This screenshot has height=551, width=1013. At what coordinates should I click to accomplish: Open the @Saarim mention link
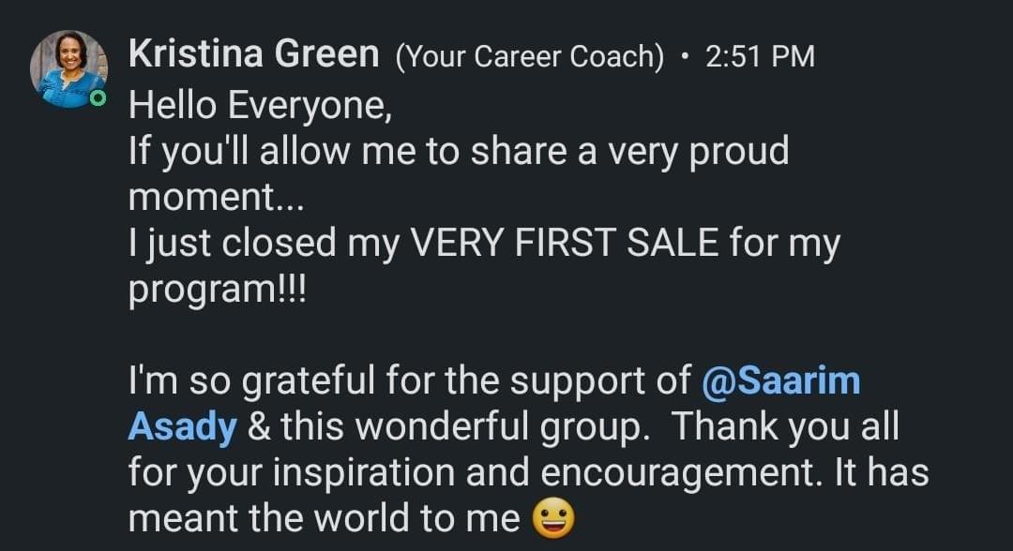[780, 380]
